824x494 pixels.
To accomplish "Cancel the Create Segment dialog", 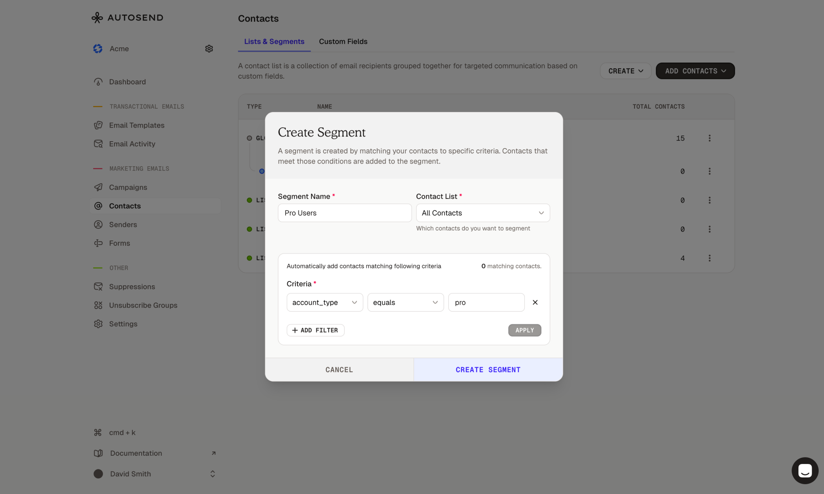I will (x=339, y=369).
